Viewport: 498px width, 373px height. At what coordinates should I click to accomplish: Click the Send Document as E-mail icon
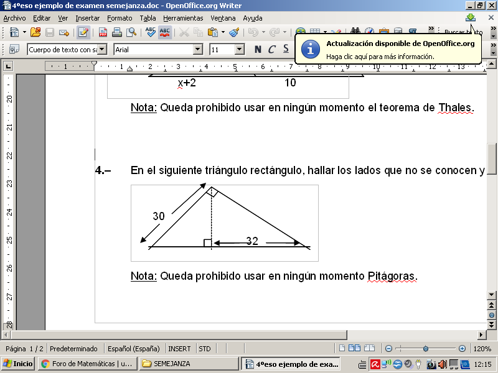pyautogui.click(x=63, y=32)
